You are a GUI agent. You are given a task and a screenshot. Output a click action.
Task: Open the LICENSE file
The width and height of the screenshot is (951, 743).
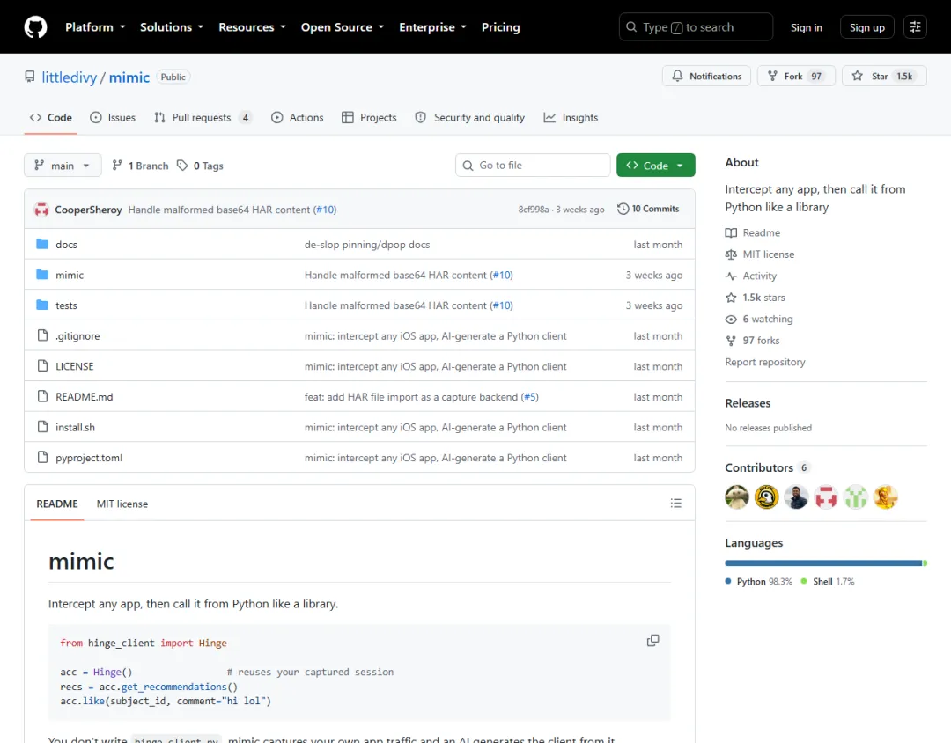pos(75,366)
